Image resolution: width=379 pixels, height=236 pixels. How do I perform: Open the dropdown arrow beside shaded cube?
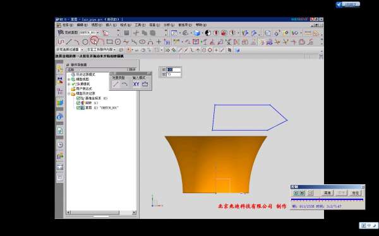202,33
